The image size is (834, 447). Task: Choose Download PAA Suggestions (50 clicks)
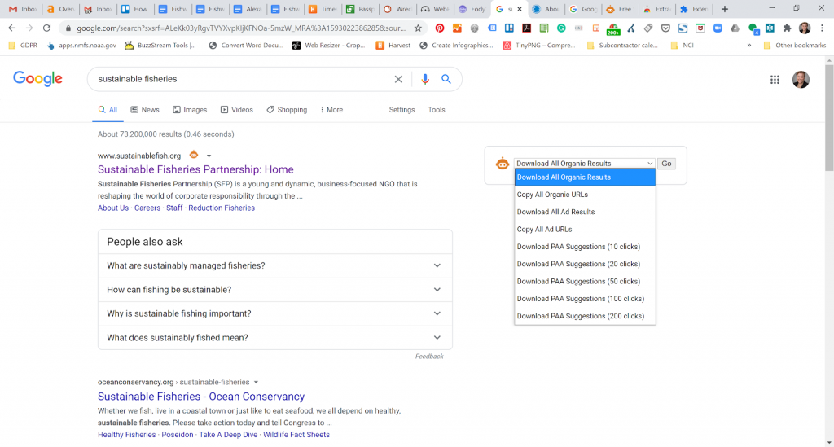(x=585, y=282)
